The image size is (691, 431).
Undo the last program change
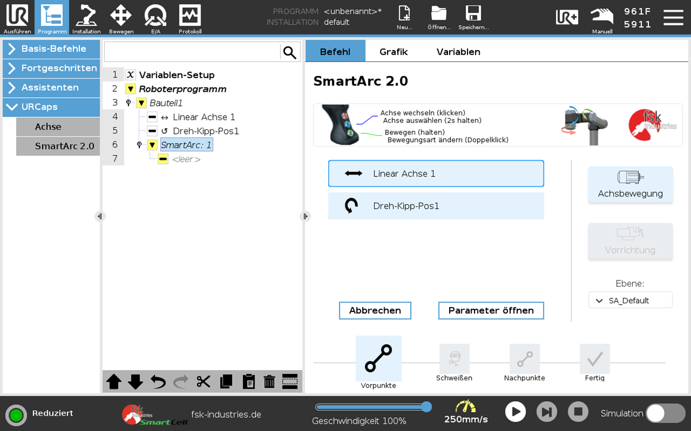click(158, 382)
